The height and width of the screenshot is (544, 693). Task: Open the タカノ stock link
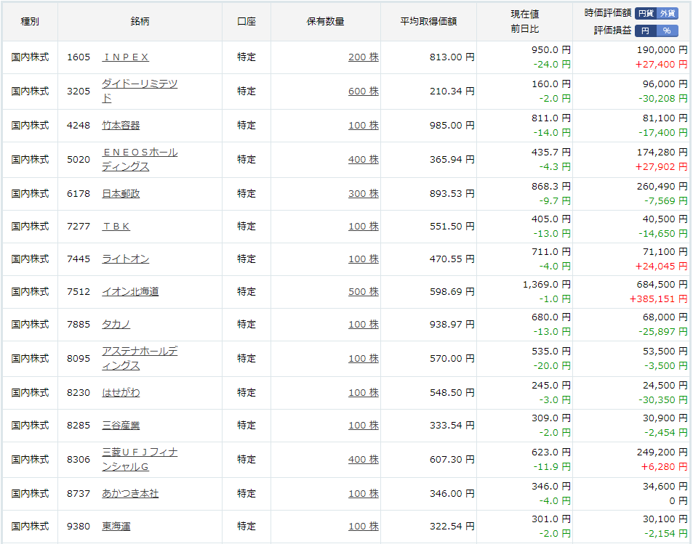[x=116, y=325]
